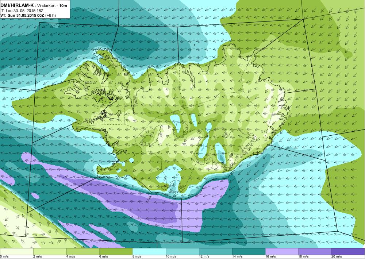Select the "8 m/s" legend label
Screen dimensions: 365x259
pos(137,256)
